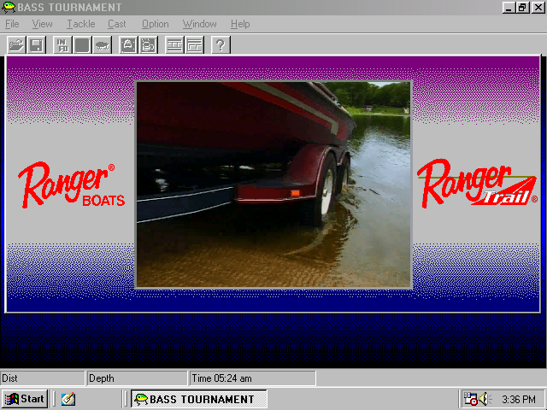Click the Ranger Trail logo
Viewport: 547px width, 410px height.
point(477,184)
